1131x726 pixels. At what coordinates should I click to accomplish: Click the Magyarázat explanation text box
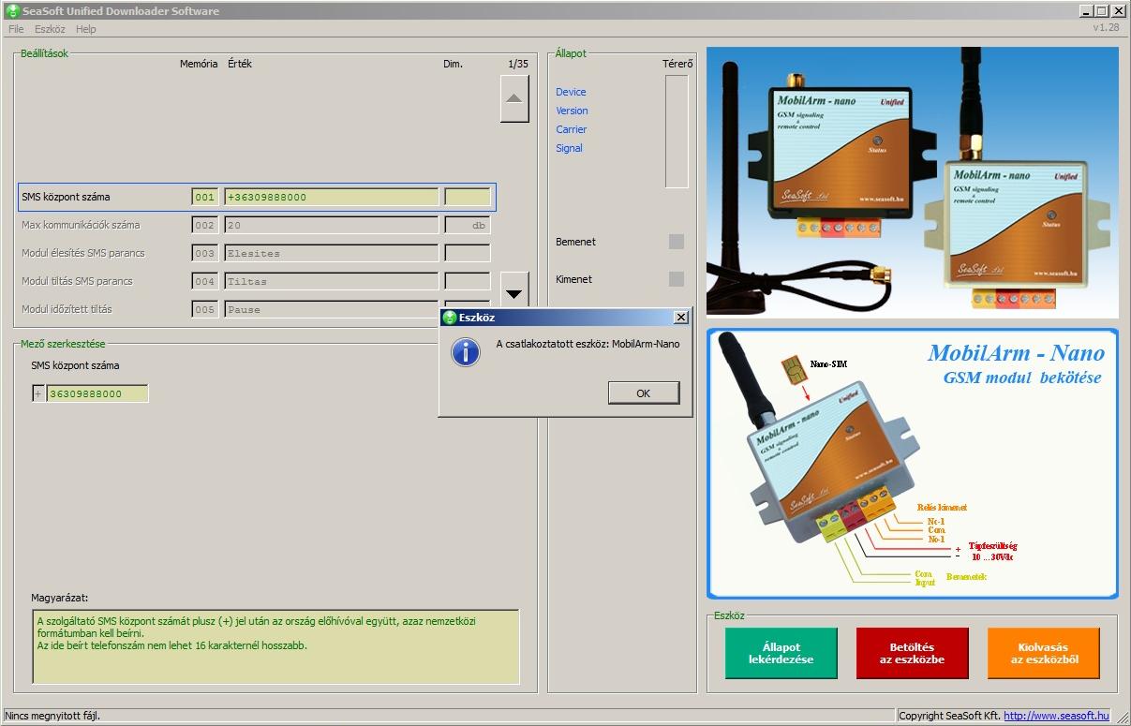[275, 647]
